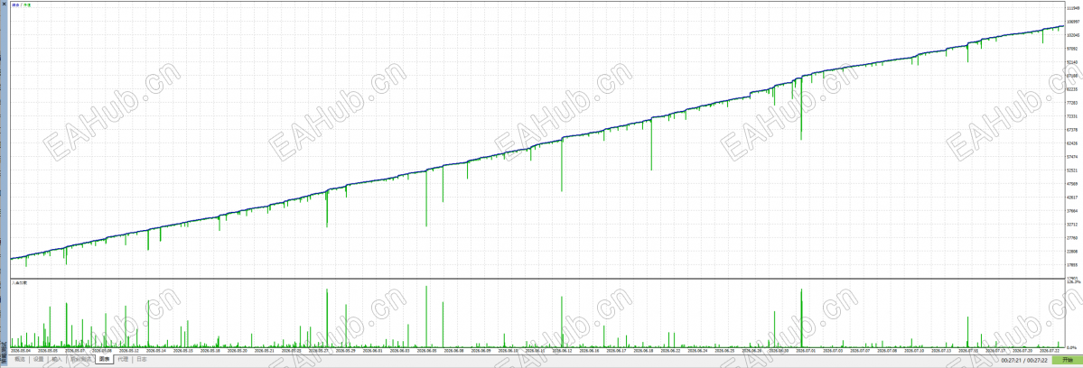Switch to the 设置 (Settings) tab

39,359
